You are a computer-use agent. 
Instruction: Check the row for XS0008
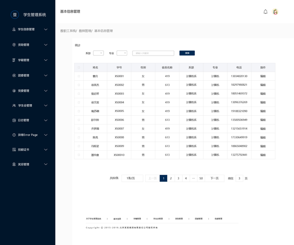pos(79,138)
